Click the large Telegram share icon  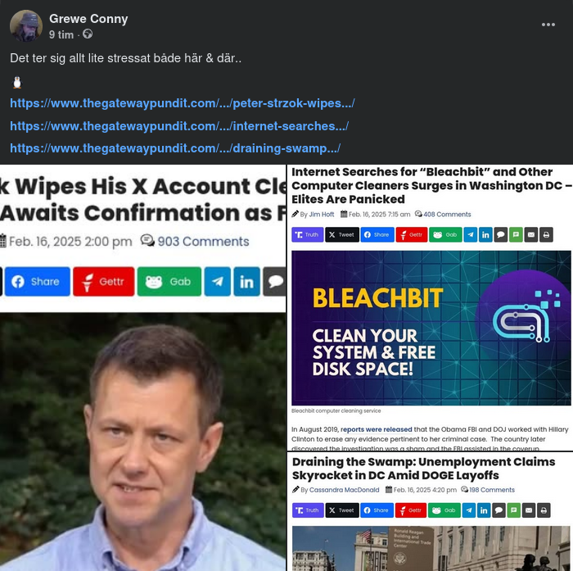218,281
